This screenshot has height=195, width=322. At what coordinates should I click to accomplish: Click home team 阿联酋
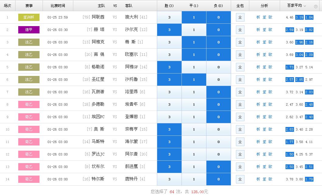[x=98, y=17]
